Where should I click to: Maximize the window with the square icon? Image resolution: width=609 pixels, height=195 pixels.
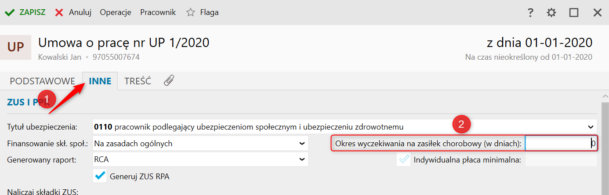click(x=574, y=12)
